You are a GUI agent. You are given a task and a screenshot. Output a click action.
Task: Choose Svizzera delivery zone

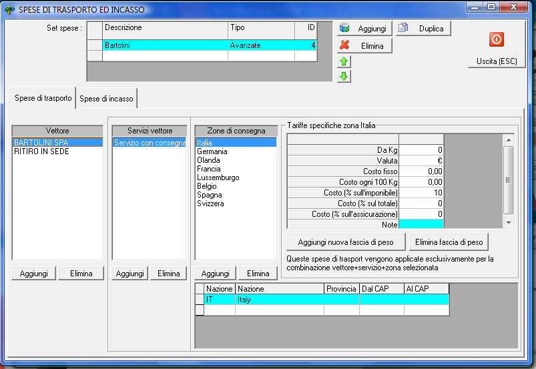210,204
